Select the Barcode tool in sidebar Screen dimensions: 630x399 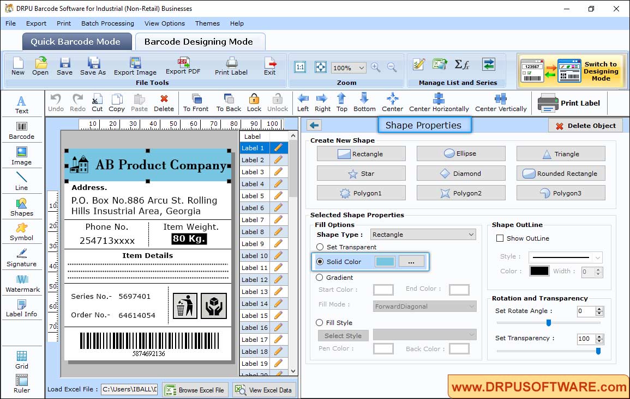pyautogui.click(x=22, y=131)
